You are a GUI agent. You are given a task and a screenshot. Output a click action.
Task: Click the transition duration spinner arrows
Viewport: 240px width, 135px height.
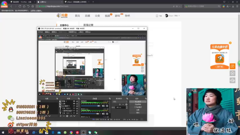tap(127, 107)
